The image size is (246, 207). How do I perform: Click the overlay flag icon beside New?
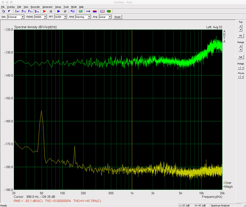[x=9, y=11]
